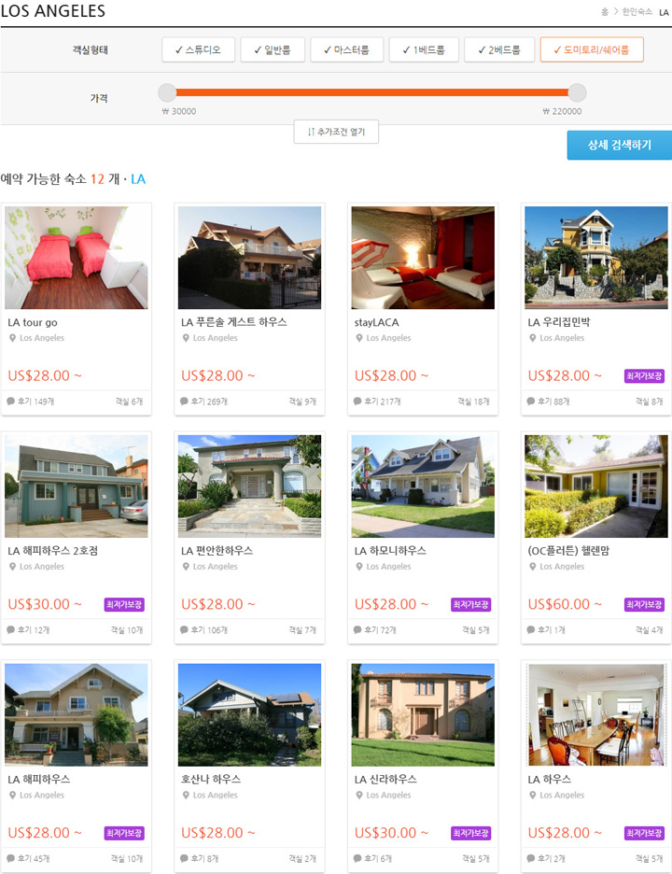Click 최저가보장 badge on LA 신라하우스 card

click(470, 833)
